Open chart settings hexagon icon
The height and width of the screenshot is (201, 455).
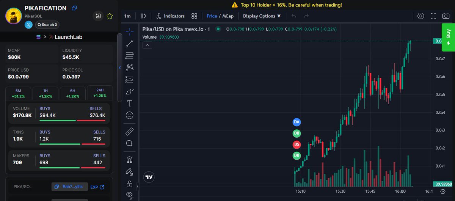click(x=420, y=16)
